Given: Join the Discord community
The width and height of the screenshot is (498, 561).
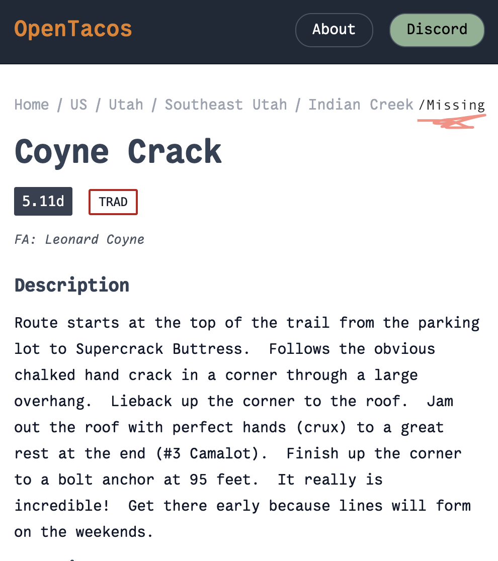Looking at the screenshot, I should click(436, 30).
